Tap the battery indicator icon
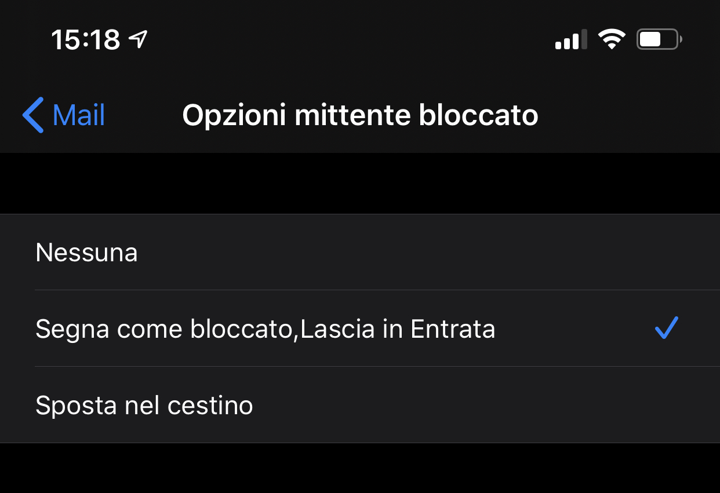This screenshot has height=493, width=720. (x=659, y=40)
